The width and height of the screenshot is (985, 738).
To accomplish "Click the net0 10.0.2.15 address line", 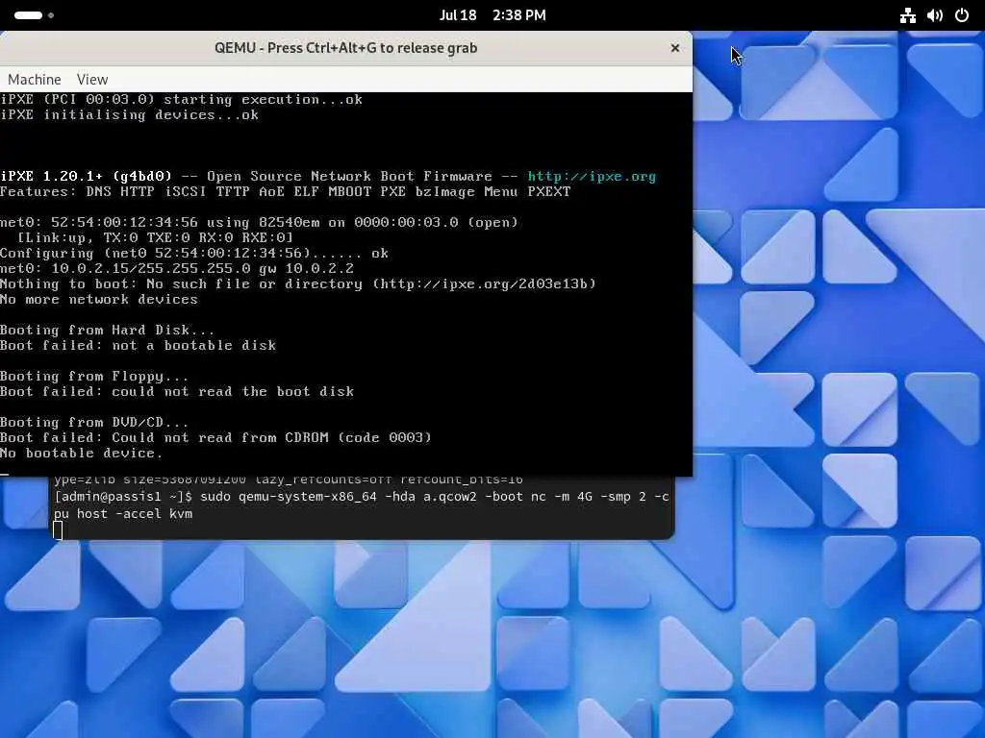I will 177,269.
